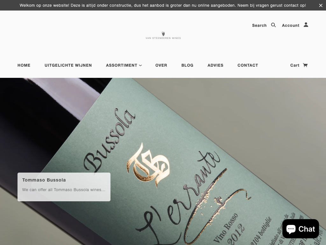Go to the Home page
The image size is (326, 245).
tap(24, 65)
